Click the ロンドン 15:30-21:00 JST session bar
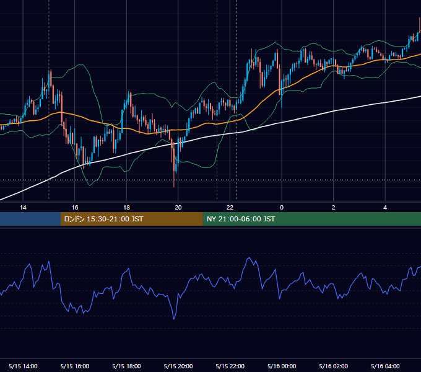Image resolution: width=421 pixels, height=372 pixels. [131, 219]
